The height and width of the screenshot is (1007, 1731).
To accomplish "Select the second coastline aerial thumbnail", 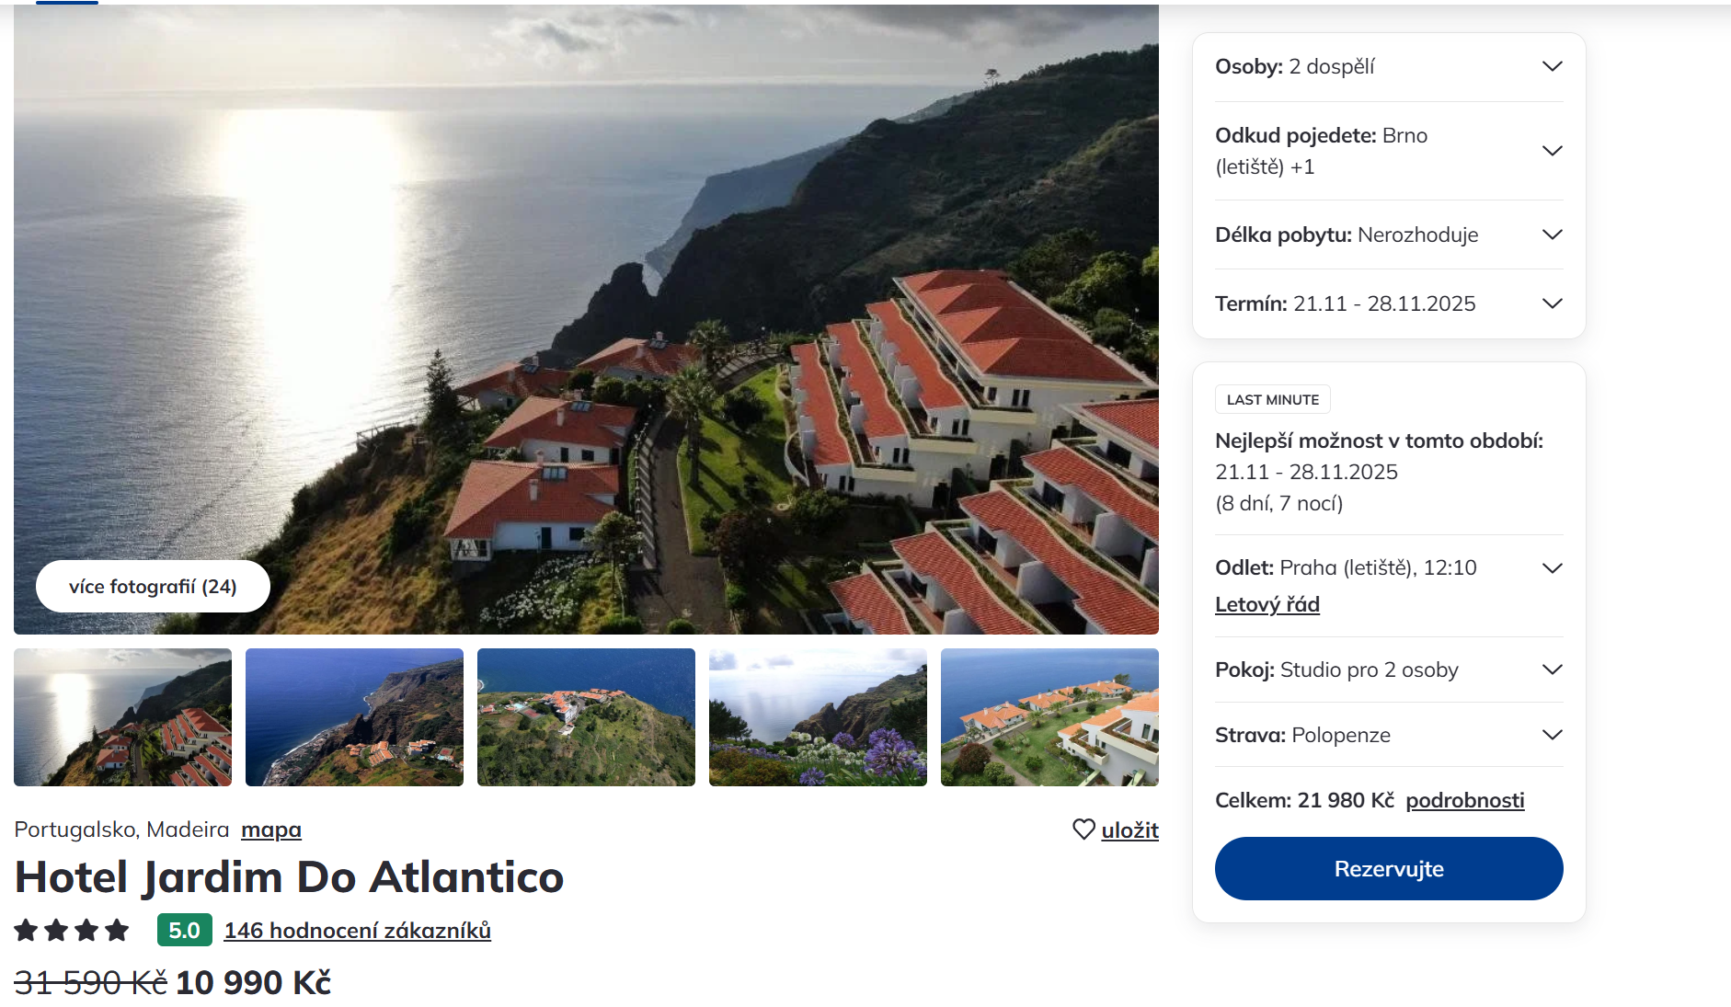I will [x=354, y=717].
